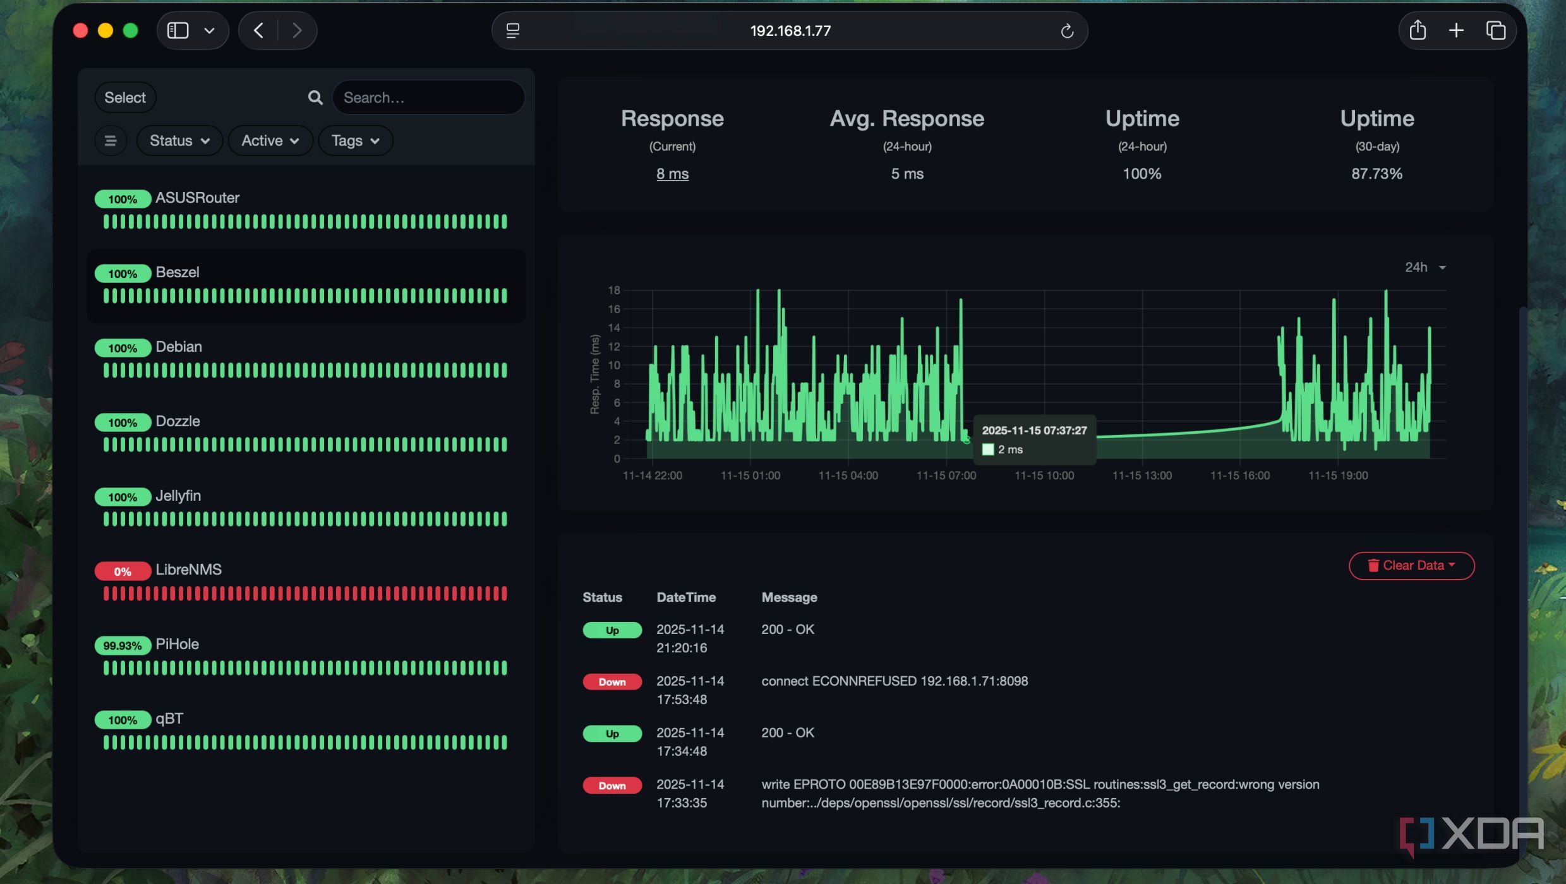
Task: Open the sidebar options chevron
Action: coord(209,30)
